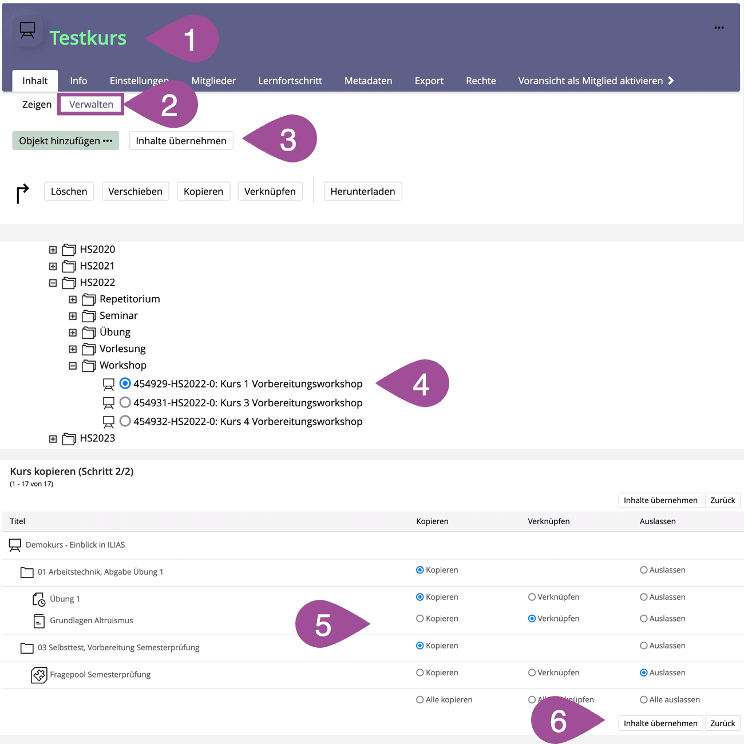744x744 pixels.
Task: Click the Demokurs course icon in table
Action: (x=15, y=545)
